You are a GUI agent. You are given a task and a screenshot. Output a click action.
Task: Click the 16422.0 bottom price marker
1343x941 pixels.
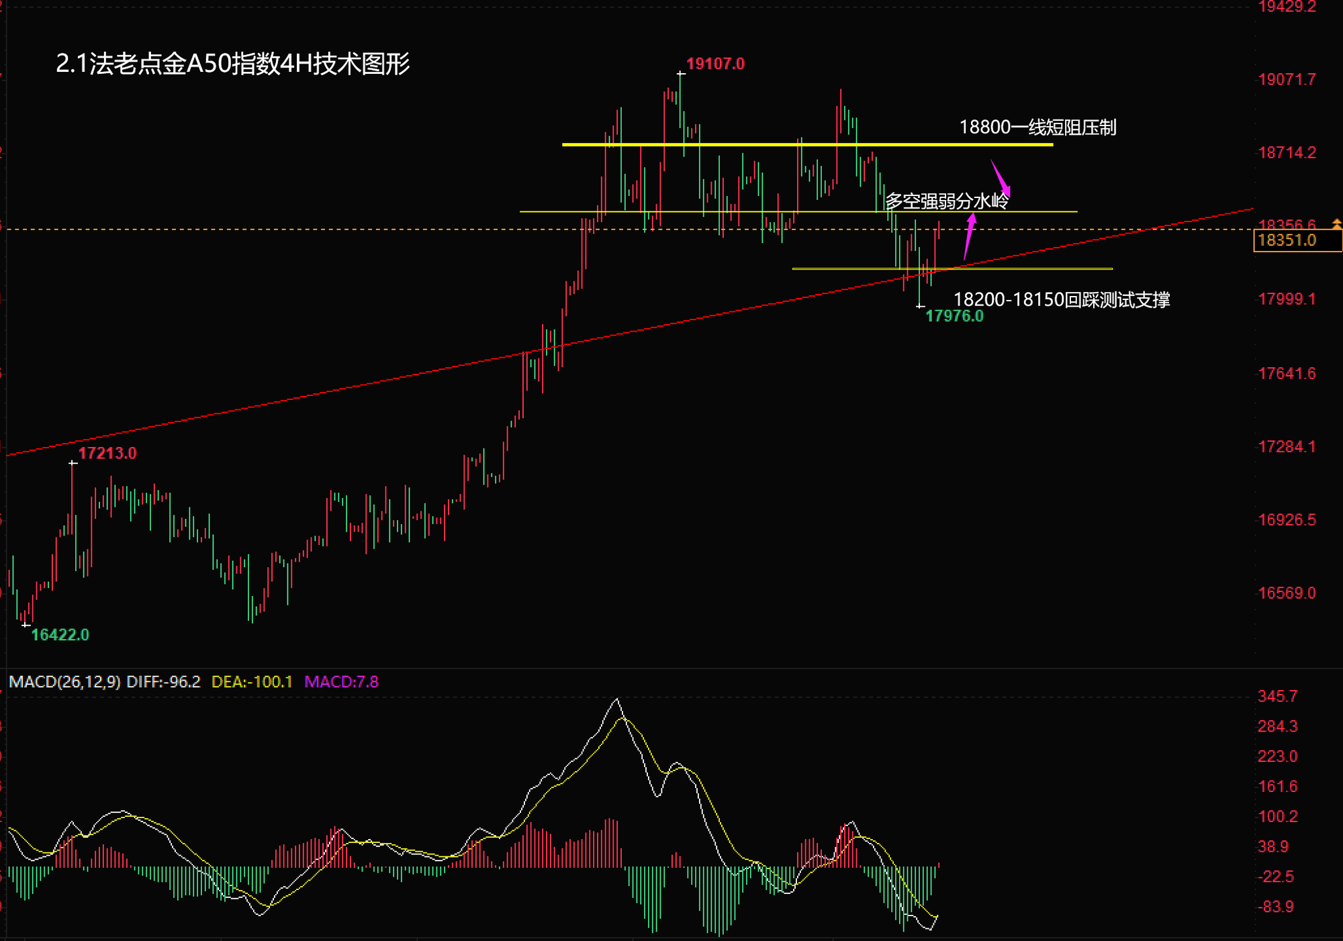60,635
